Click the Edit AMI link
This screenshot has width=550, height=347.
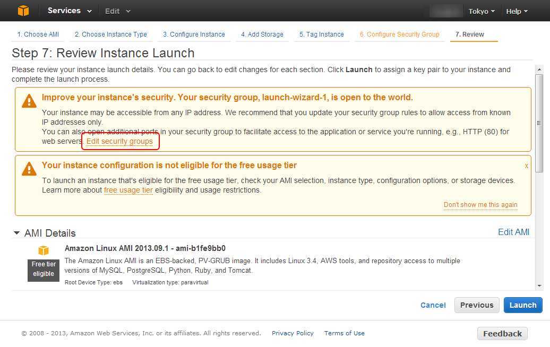click(513, 232)
